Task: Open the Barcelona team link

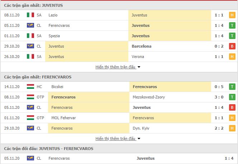Action: click(142, 46)
